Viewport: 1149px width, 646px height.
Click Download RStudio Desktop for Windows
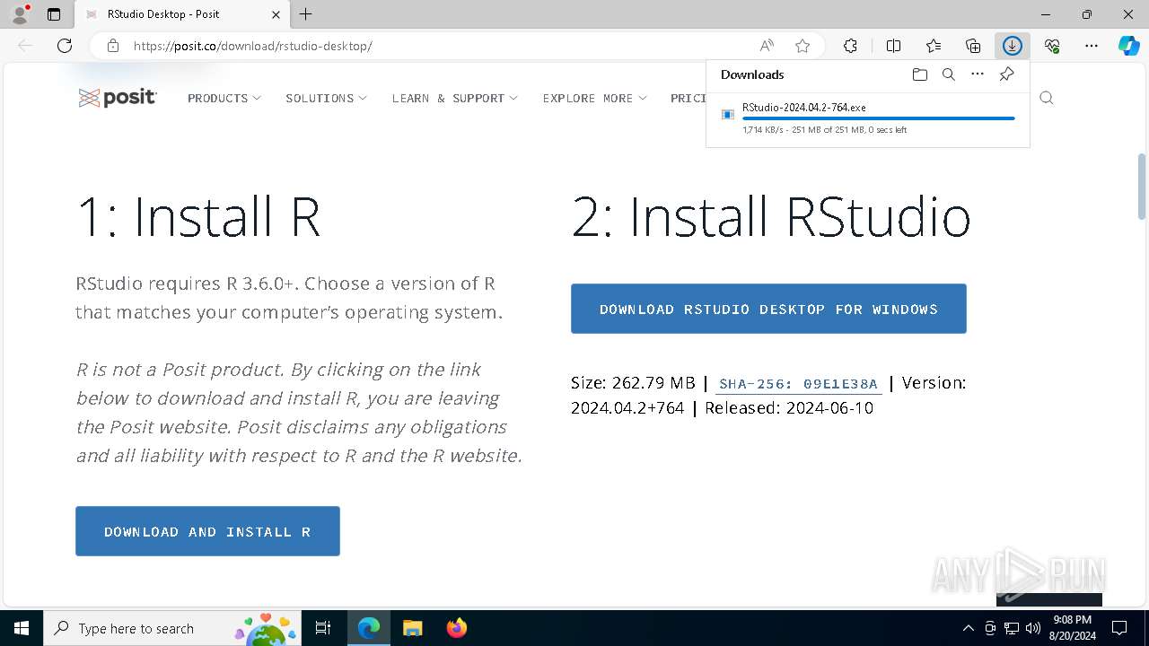tap(768, 309)
